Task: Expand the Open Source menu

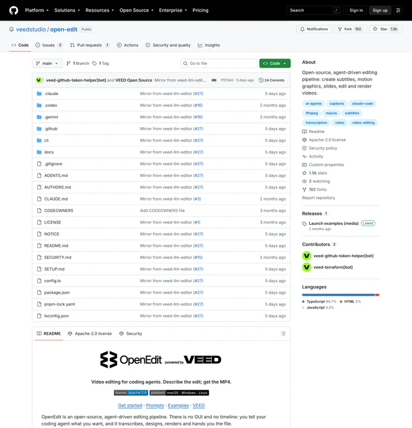Action: [136, 10]
